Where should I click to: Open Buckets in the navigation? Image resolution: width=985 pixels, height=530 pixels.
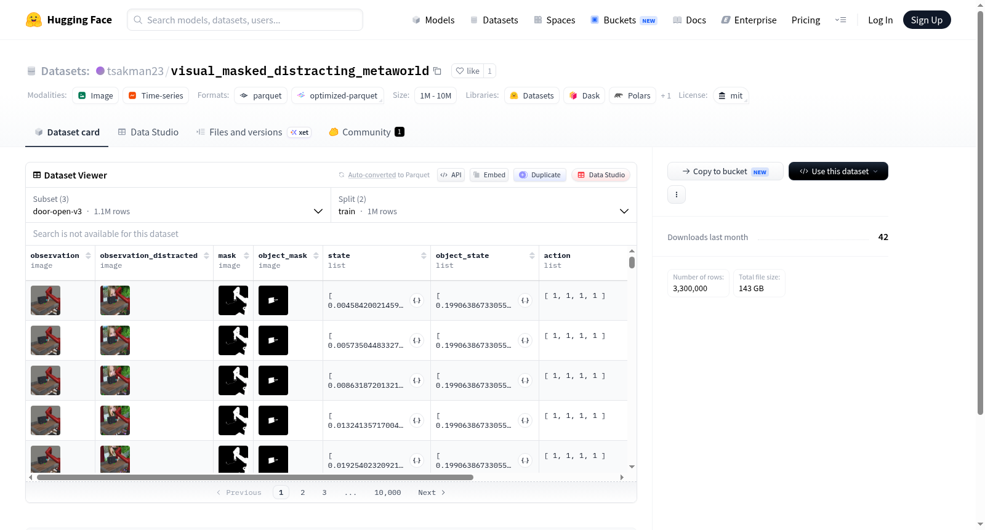pos(624,20)
